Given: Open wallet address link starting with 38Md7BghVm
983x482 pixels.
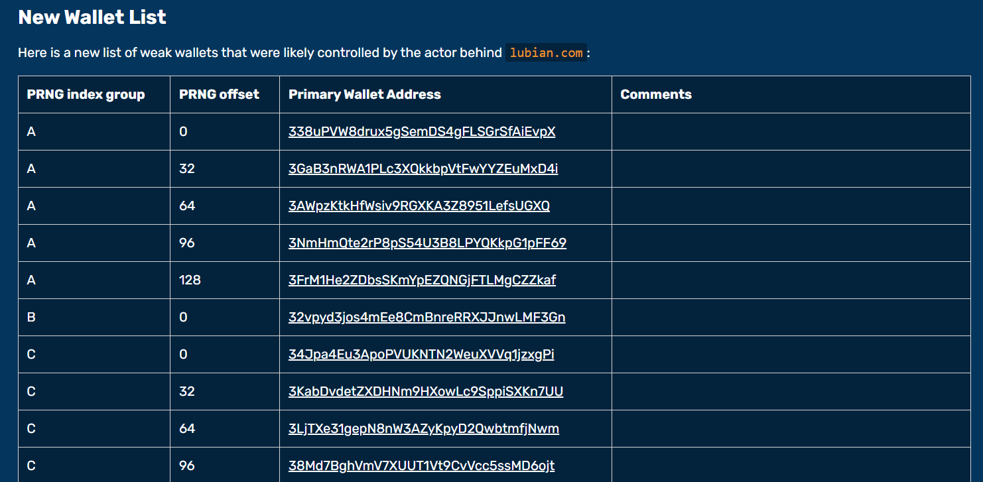Looking at the screenshot, I should pos(421,465).
